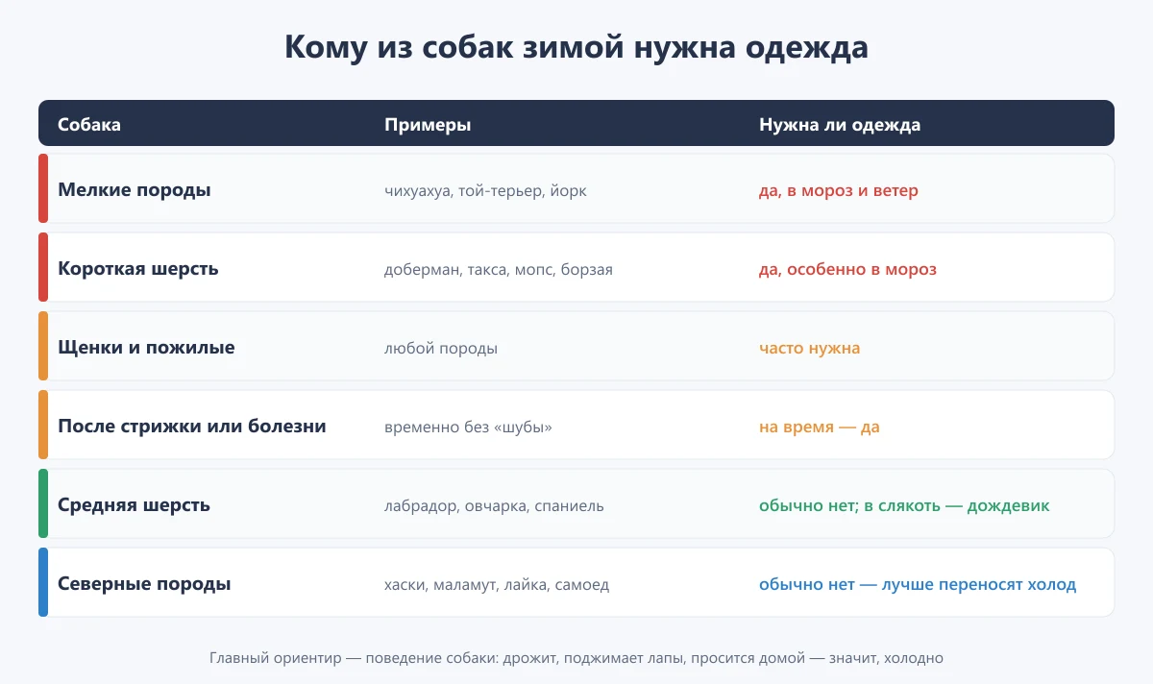Select the "После стрижки или болезни" row label
This screenshot has height=684, width=1153.
coord(192,427)
